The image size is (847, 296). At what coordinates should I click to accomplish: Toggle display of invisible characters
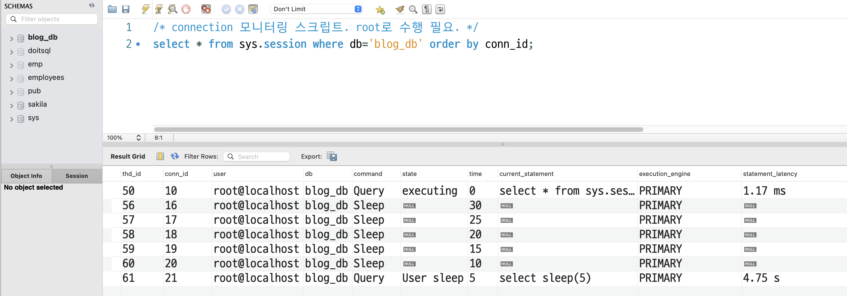pyautogui.click(x=427, y=9)
